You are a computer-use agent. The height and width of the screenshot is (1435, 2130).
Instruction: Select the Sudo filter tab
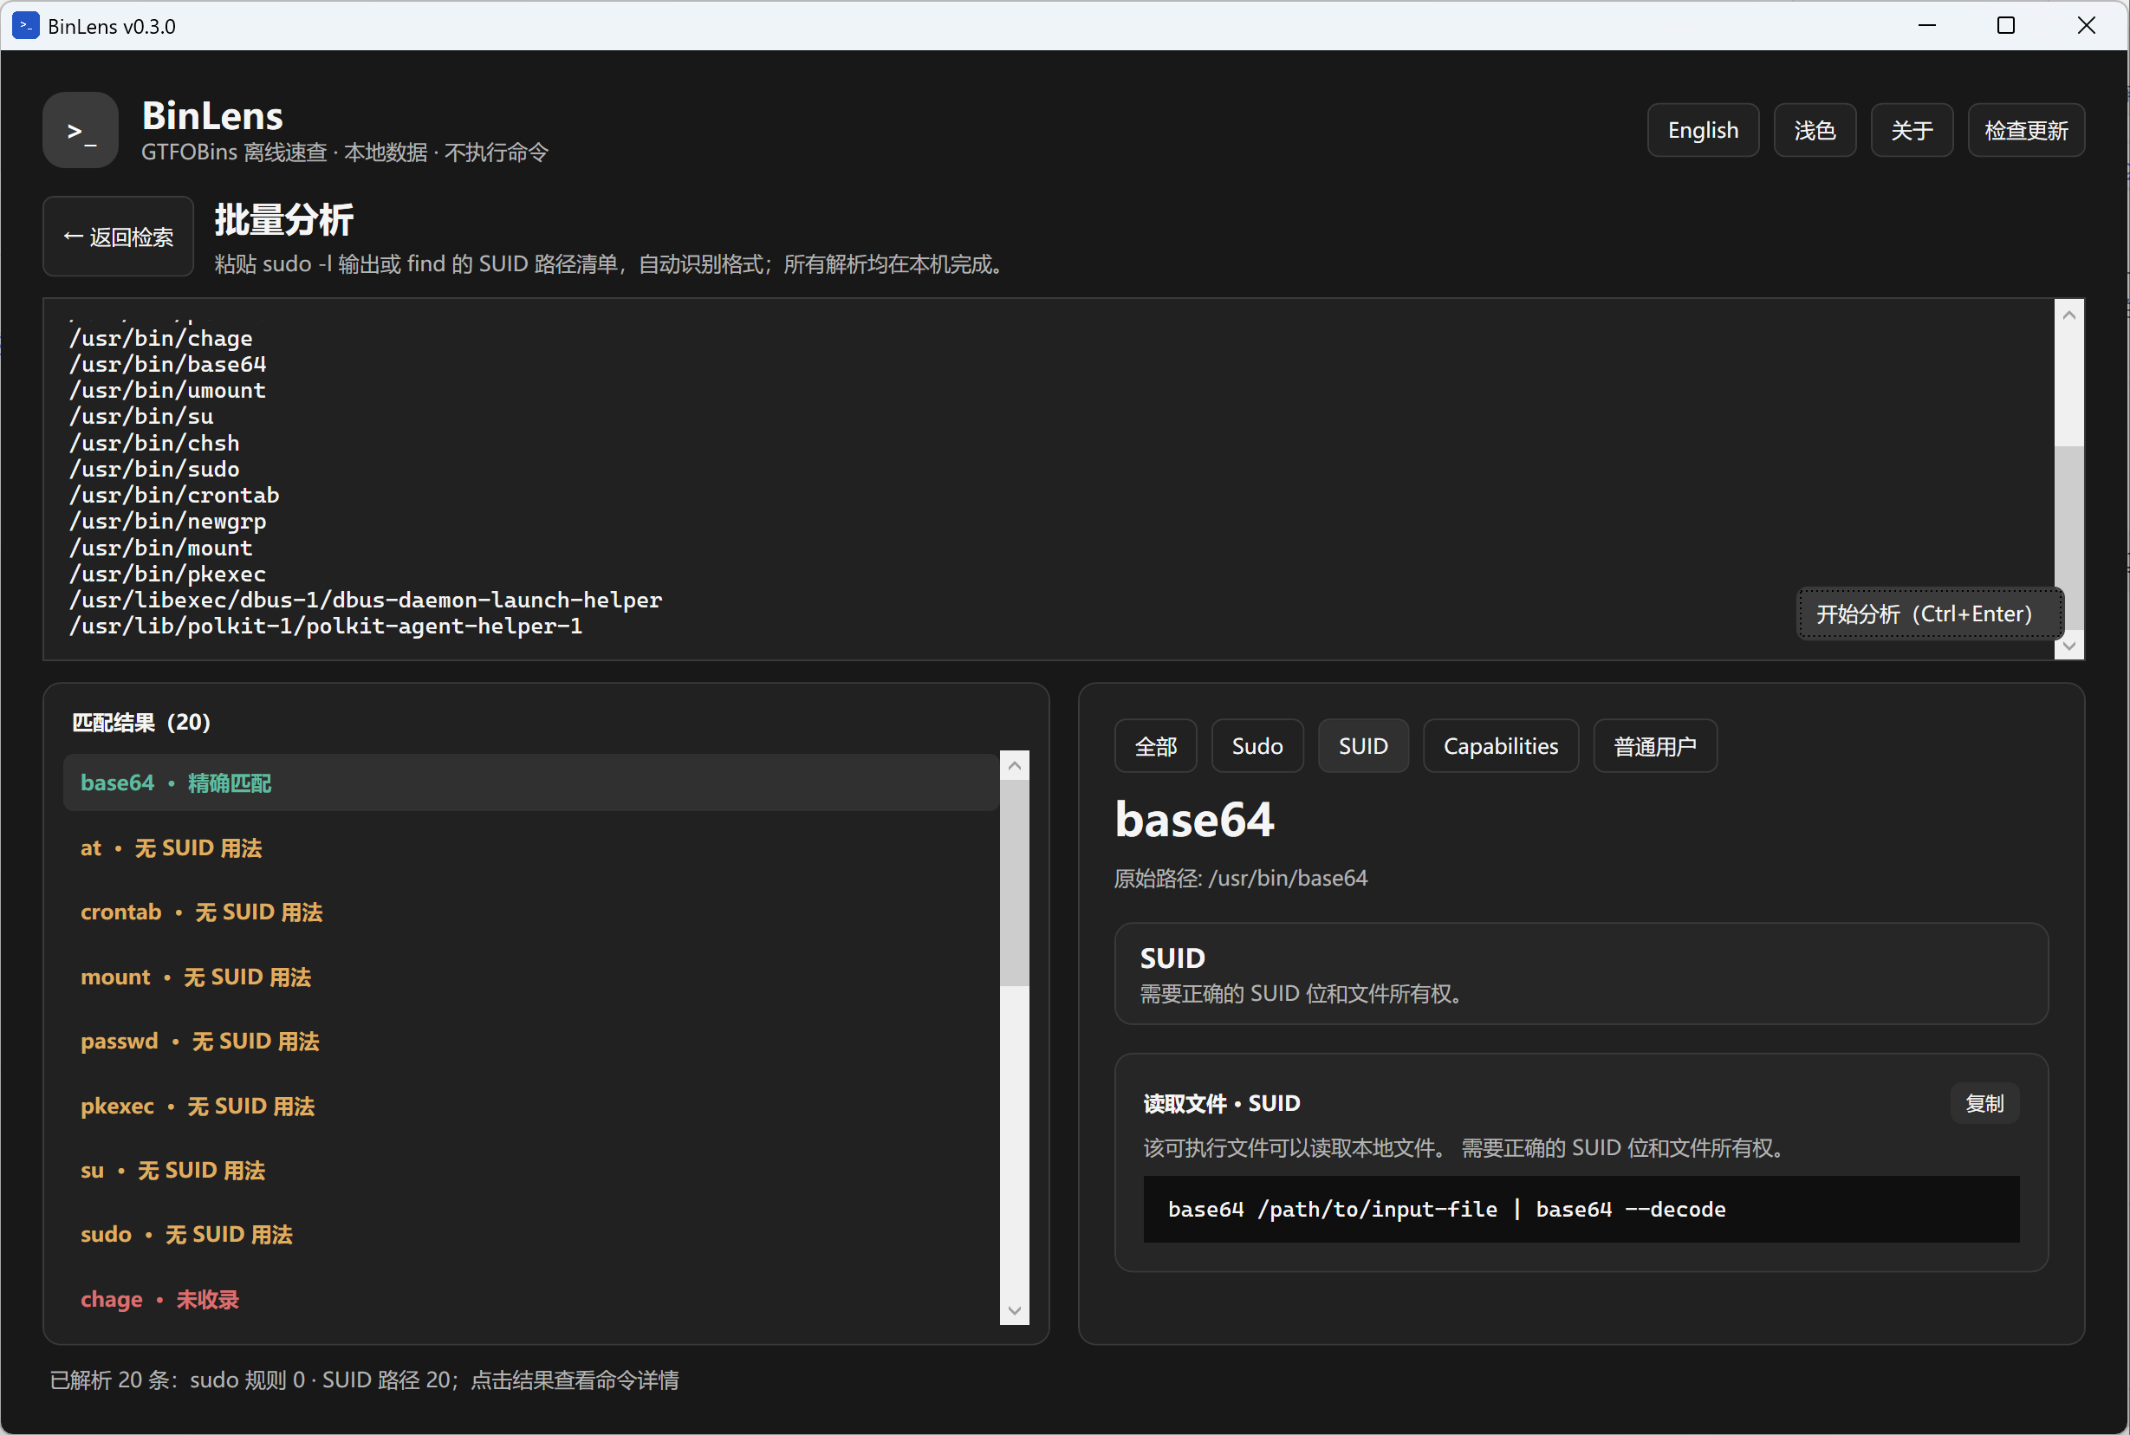pos(1257,746)
